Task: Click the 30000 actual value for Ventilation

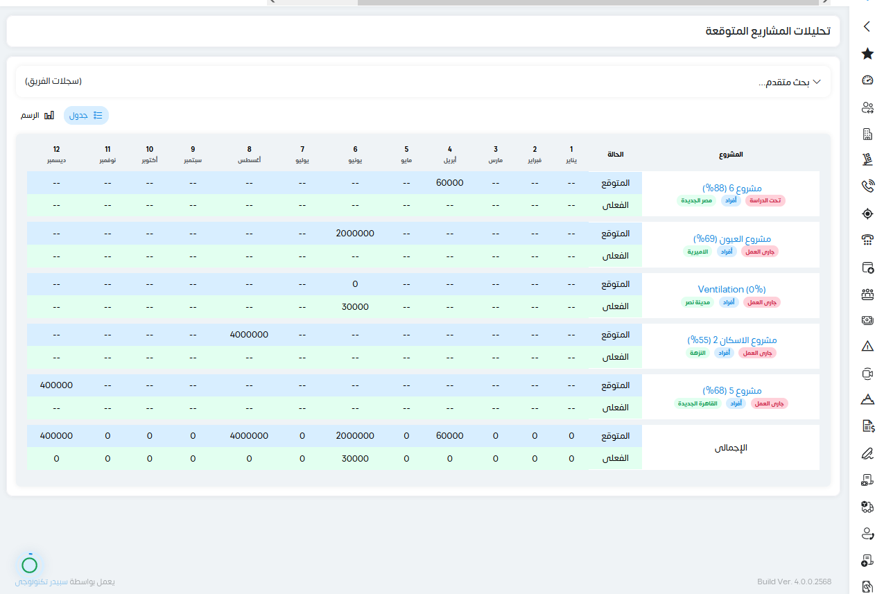Action: click(x=355, y=306)
